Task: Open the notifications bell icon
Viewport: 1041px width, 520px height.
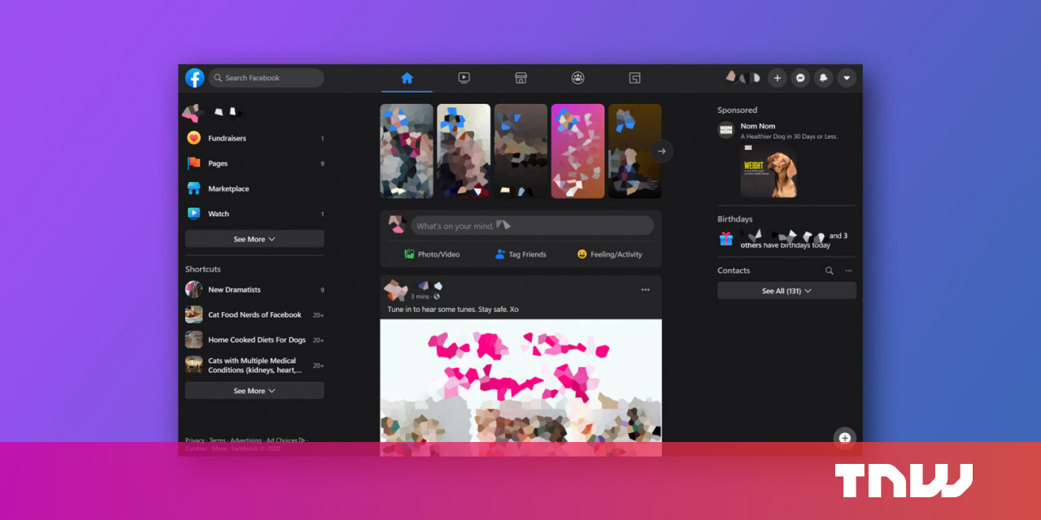Action: tap(823, 78)
